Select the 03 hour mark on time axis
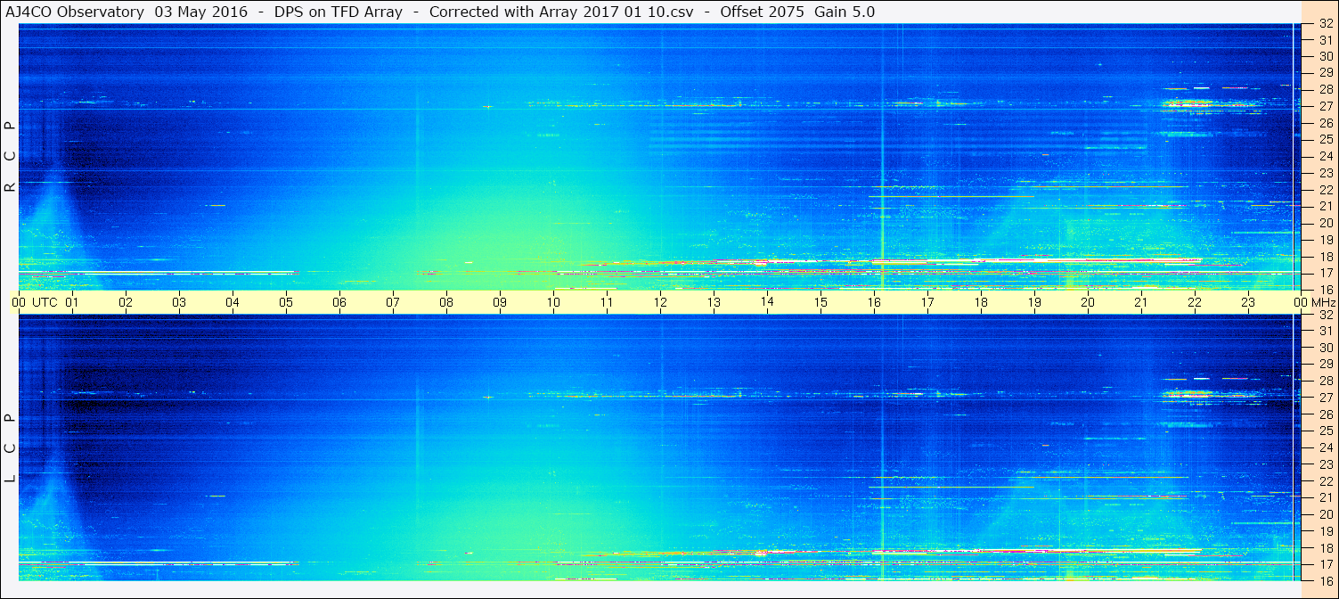 [x=179, y=302]
